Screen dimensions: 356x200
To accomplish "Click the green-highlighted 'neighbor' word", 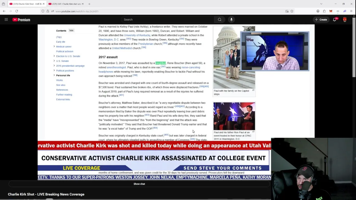I will [161, 63].
